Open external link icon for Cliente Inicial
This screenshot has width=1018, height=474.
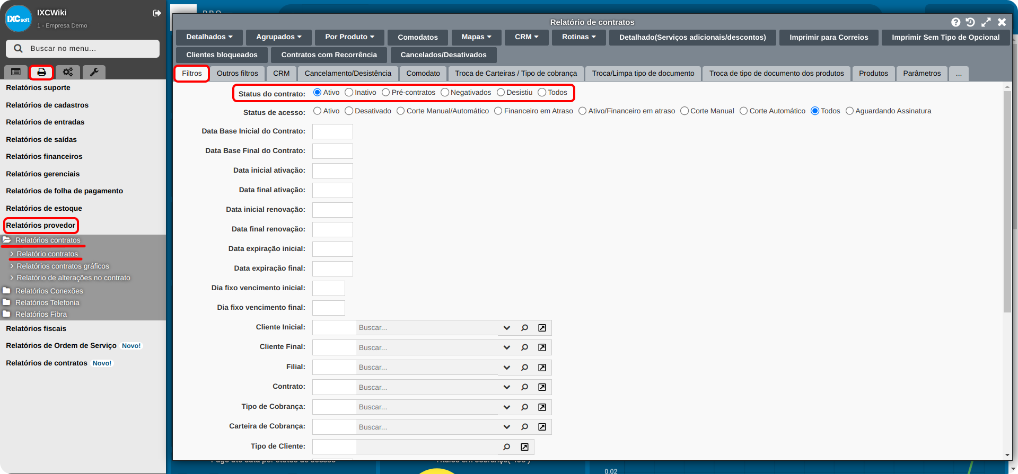point(542,328)
